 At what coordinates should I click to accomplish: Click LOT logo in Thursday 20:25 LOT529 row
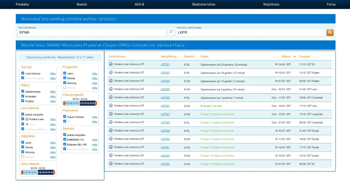[111, 89]
